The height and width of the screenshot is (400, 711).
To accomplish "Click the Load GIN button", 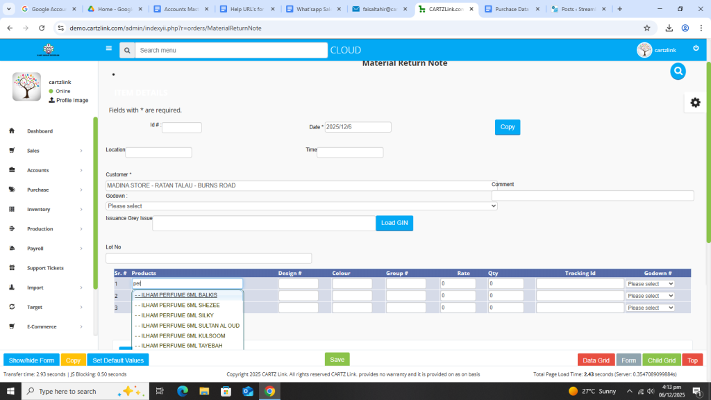I will pyautogui.click(x=394, y=223).
